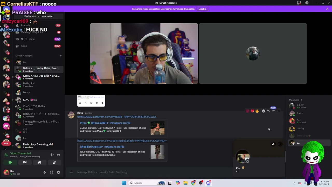Disable Streamer Mode
Image resolution: width=332 pixels, height=187 pixels.
[x=202, y=9]
